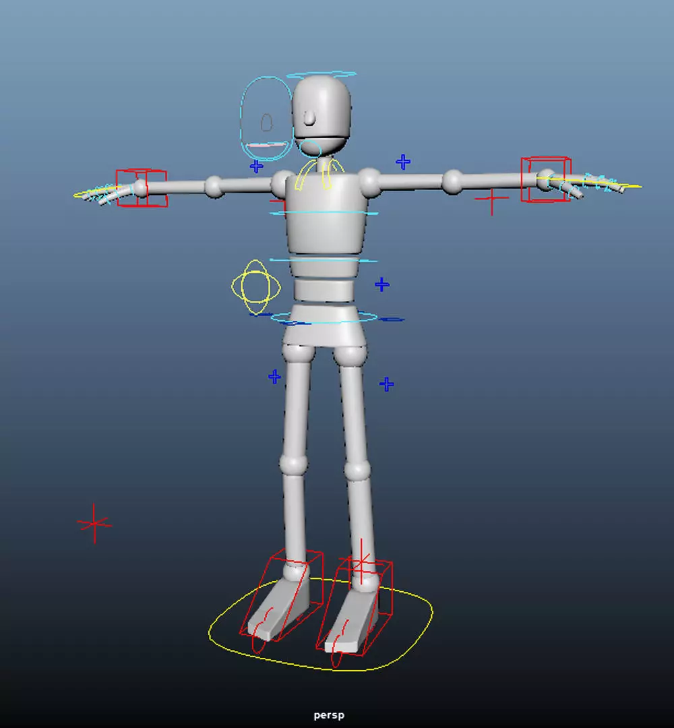Select the cyan jaw circle under the chin
674x728 pixels.
point(310,148)
